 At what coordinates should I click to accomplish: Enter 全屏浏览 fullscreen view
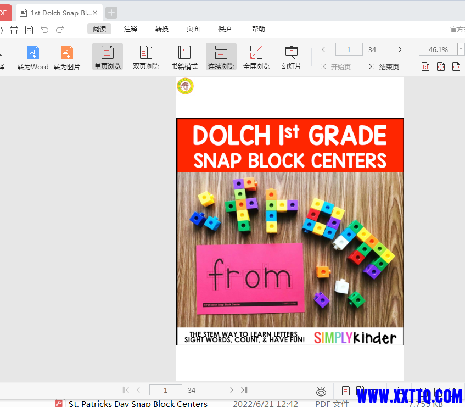click(256, 57)
